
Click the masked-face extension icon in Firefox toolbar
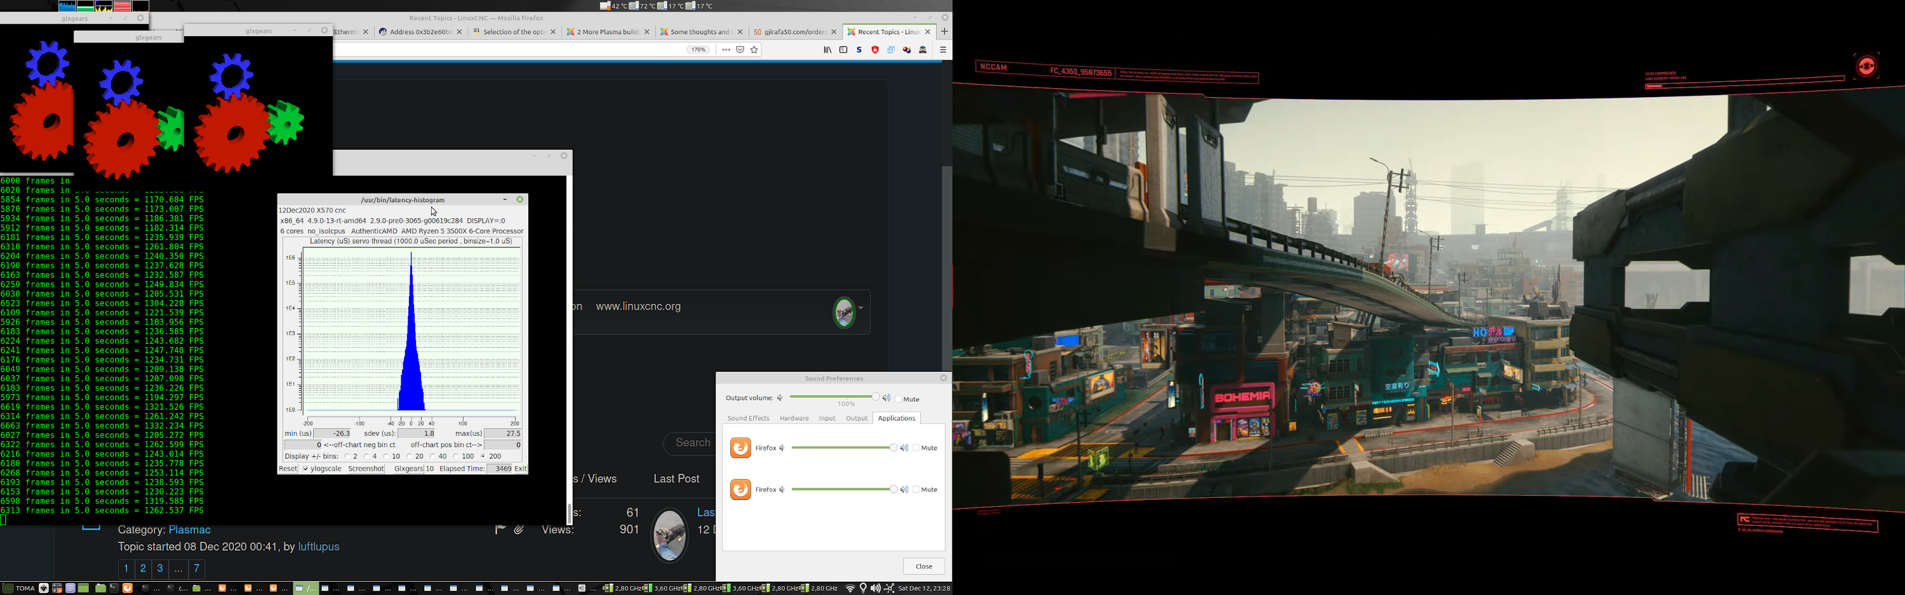click(x=923, y=50)
